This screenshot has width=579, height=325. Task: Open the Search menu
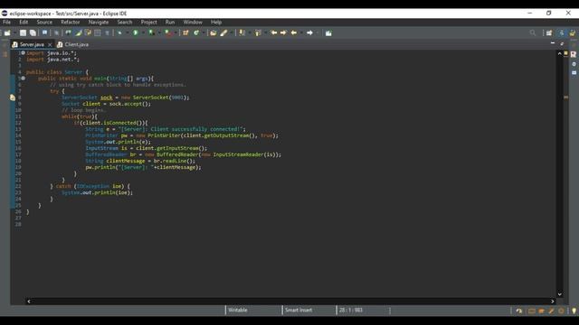tap(125, 23)
